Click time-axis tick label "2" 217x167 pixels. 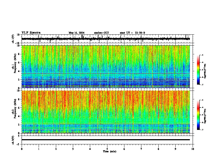56,149
